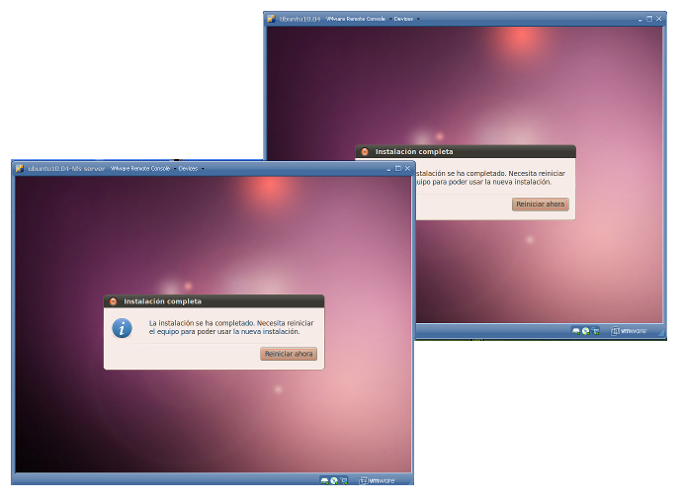The height and width of the screenshot is (501, 683).
Task: Click the network adapter icon in Nfs server window
Action: [344, 480]
